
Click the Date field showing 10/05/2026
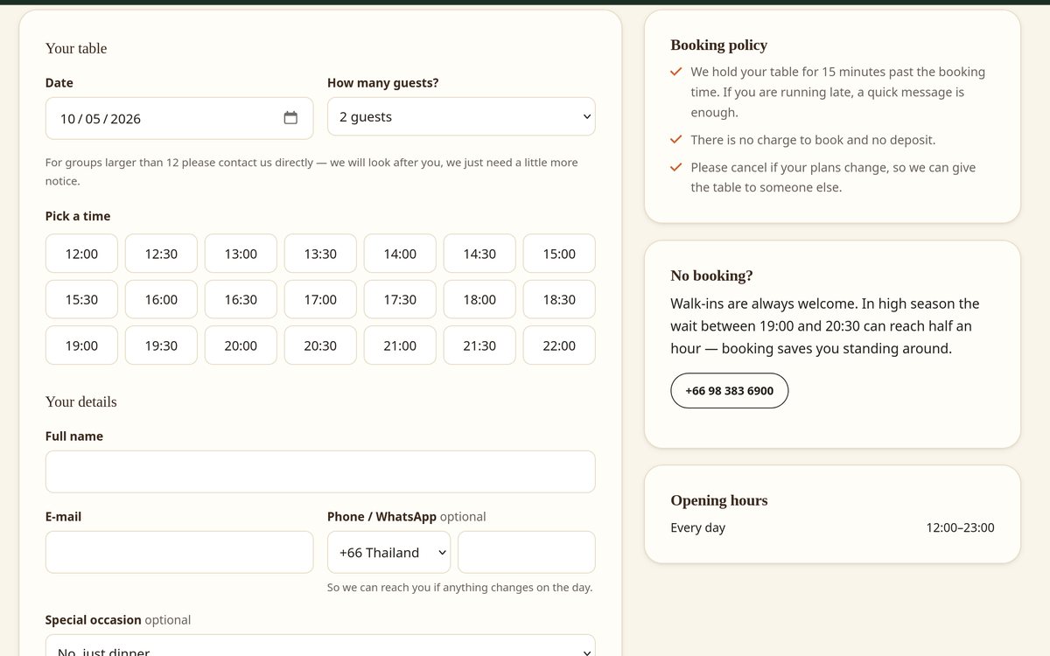point(179,118)
